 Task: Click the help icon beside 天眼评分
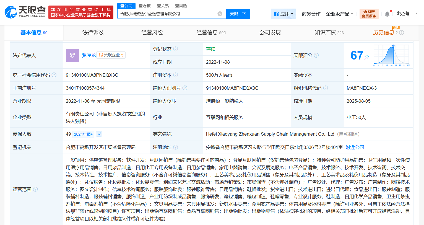(316, 55)
